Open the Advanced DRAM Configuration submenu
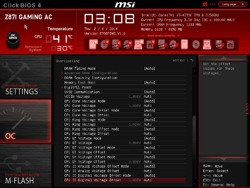 click(91, 73)
